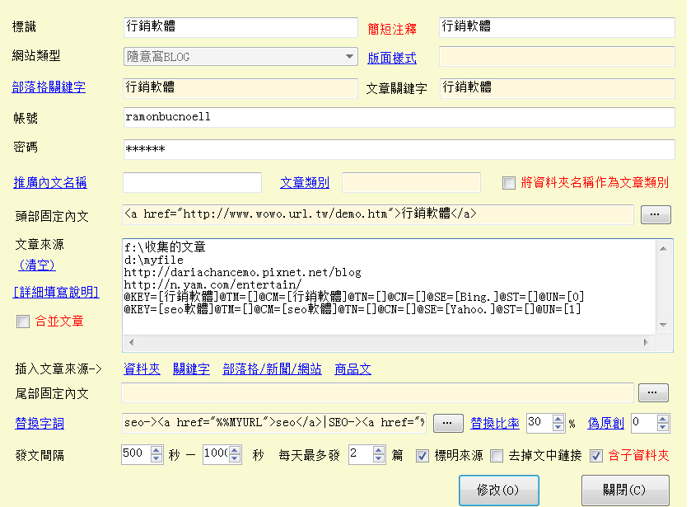This screenshot has height=507, width=691.
Task: Enable the 去掉文中鏈接 checkbox
Action: [x=497, y=455]
